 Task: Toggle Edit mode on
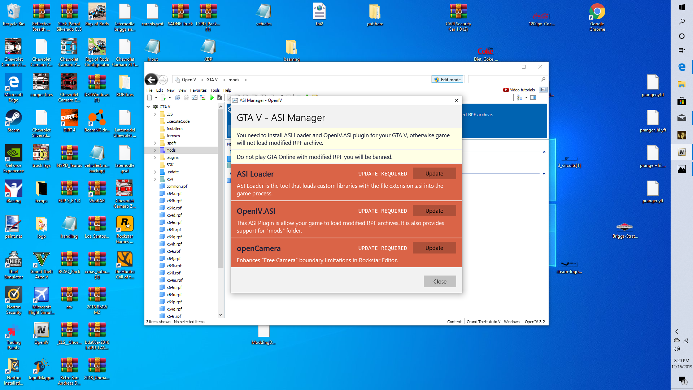coord(447,79)
